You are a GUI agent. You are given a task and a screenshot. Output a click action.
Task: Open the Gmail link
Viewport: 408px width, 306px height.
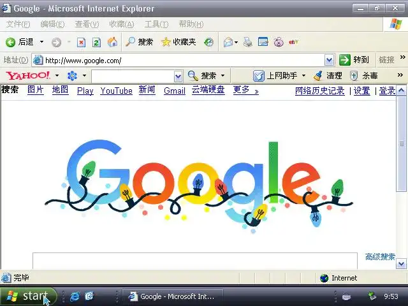coord(175,91)
